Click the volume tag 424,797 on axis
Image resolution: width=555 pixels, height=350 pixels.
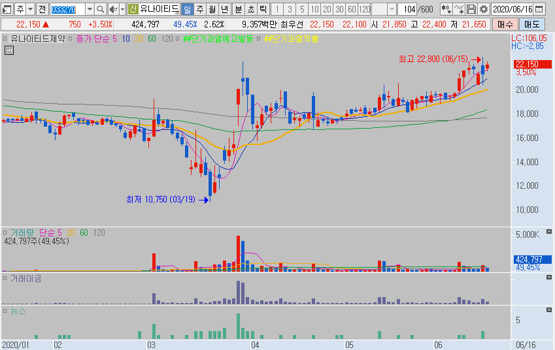point(532,259)
